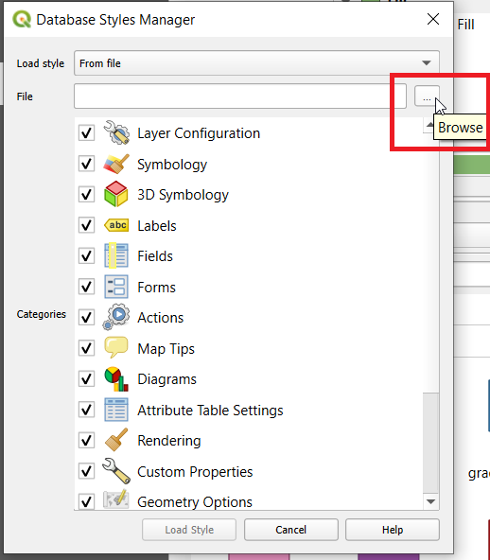Open the Load style dropdown
The width and height of the screenshot is (490, 560).
coord(256,62)
